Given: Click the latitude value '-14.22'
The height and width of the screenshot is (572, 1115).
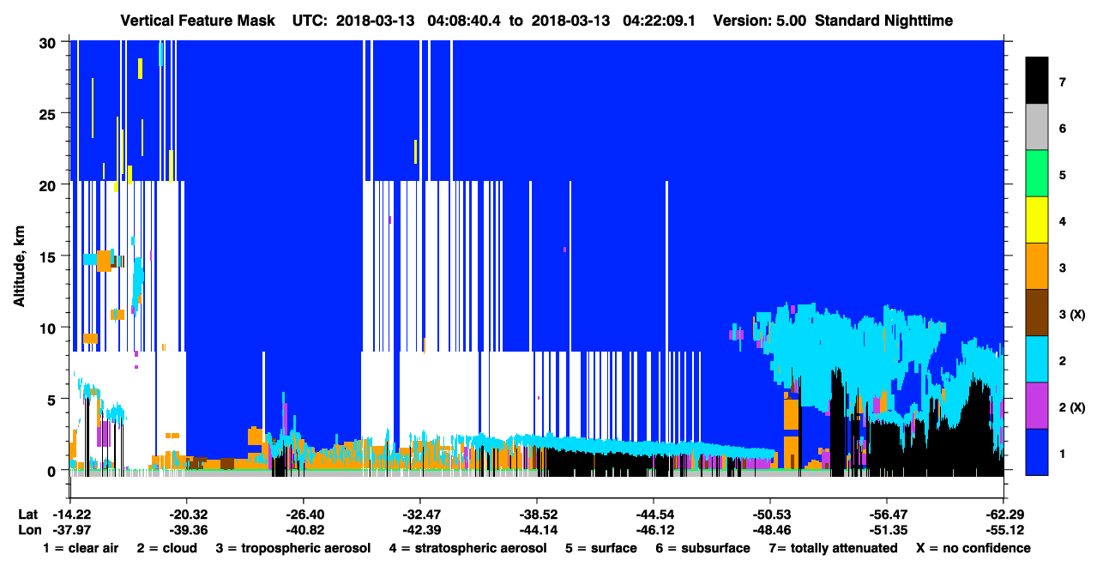Looking at the screenshot, I should (70, 515).
